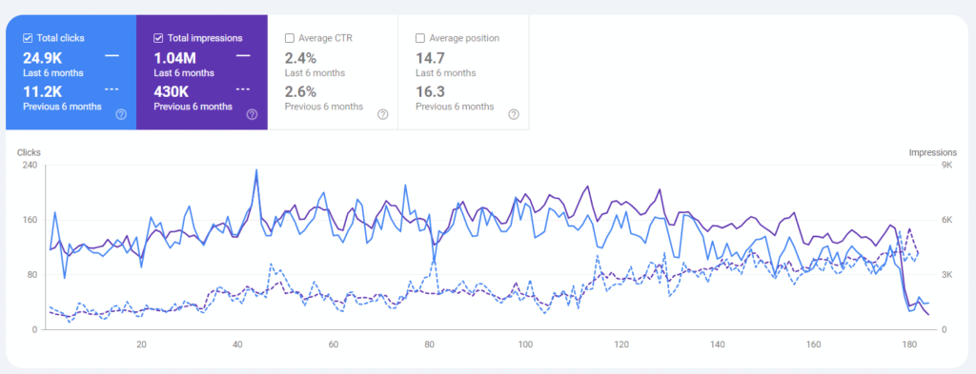Select the 14.7 average position value

[x=429, y=58]
